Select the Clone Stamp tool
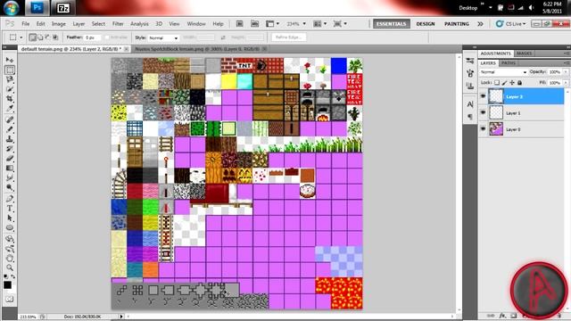This screenshot has height=321, width=571. tap(10, 139)
